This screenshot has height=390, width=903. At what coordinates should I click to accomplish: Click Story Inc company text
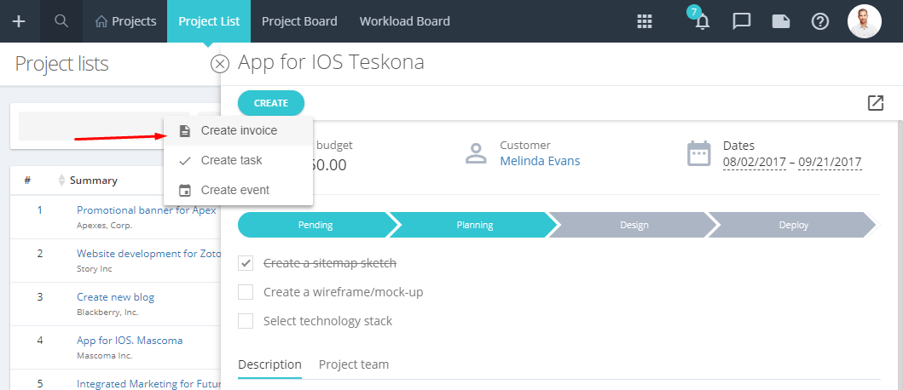coord(95,268)
